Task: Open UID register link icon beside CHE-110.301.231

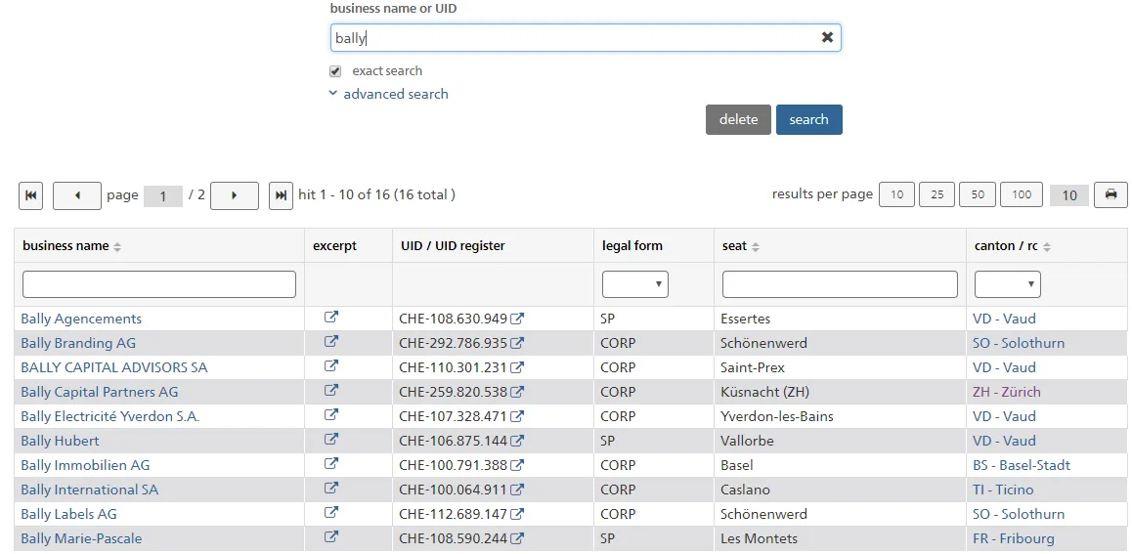Action: tap(517, 368)
